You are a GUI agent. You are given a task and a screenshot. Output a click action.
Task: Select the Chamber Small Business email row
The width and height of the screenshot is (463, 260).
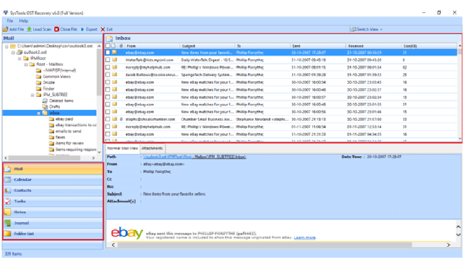point(281,119)
